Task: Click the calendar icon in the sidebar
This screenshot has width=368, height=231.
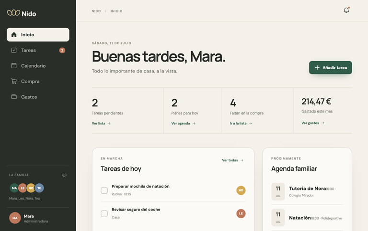Action: pyautogui.click(x=14, y=66)
